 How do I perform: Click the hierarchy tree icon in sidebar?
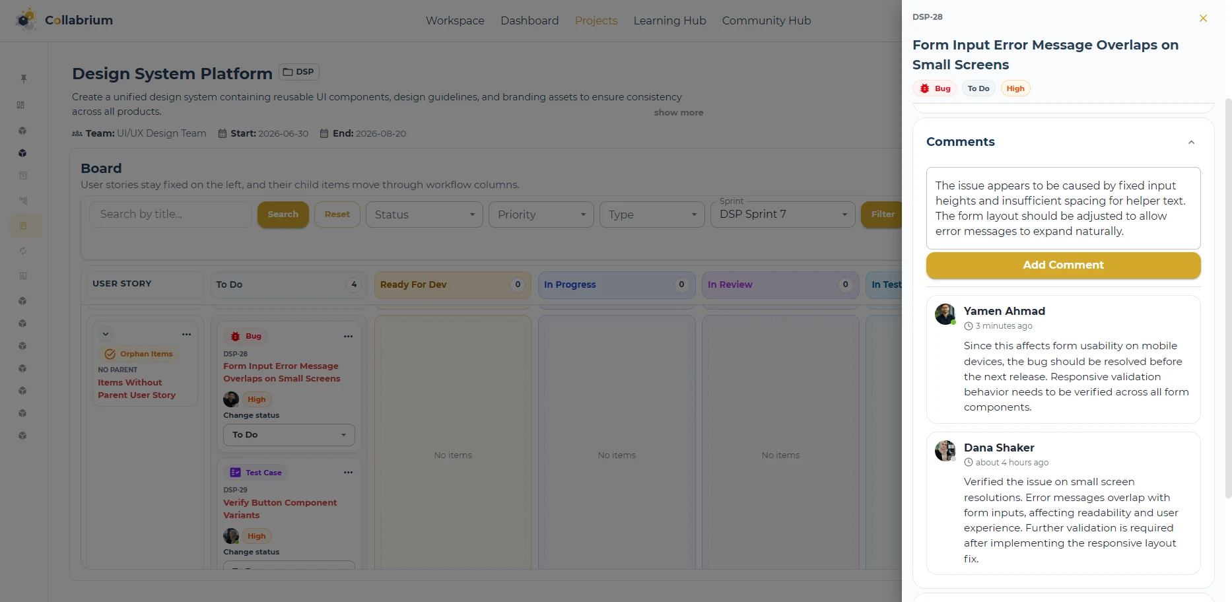pyautogui.click(x=23, y=200)
